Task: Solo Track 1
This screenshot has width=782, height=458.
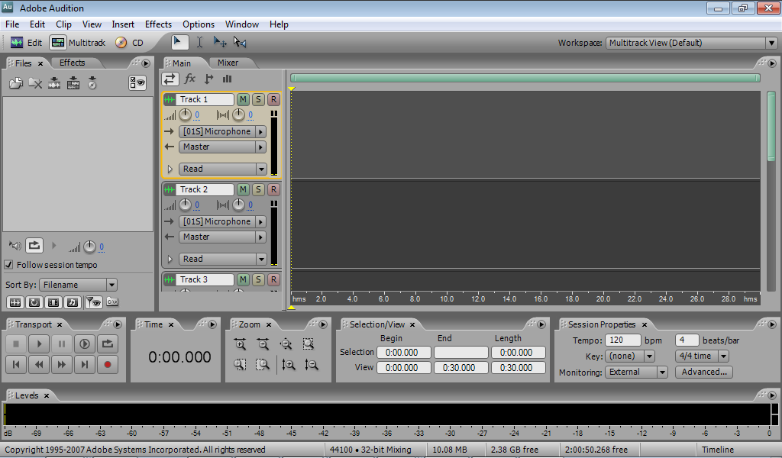Action: click(258, 99)
